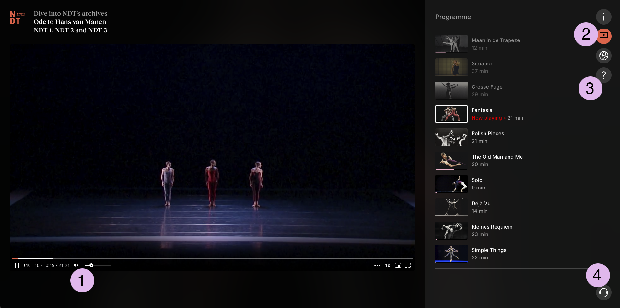Click the NDT logo
The height and width of the screenshot is (308, 620).
(x=15, y=18)
